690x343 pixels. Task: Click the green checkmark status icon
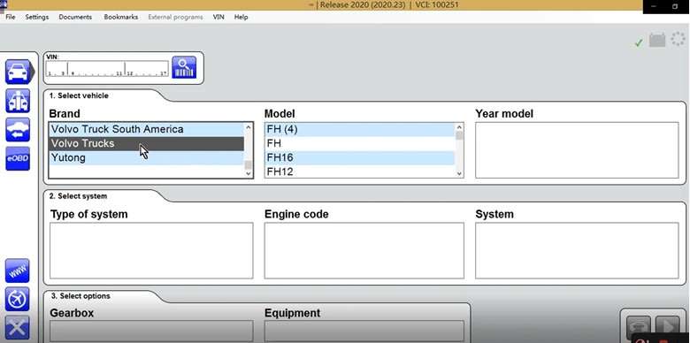coord(639,42)
